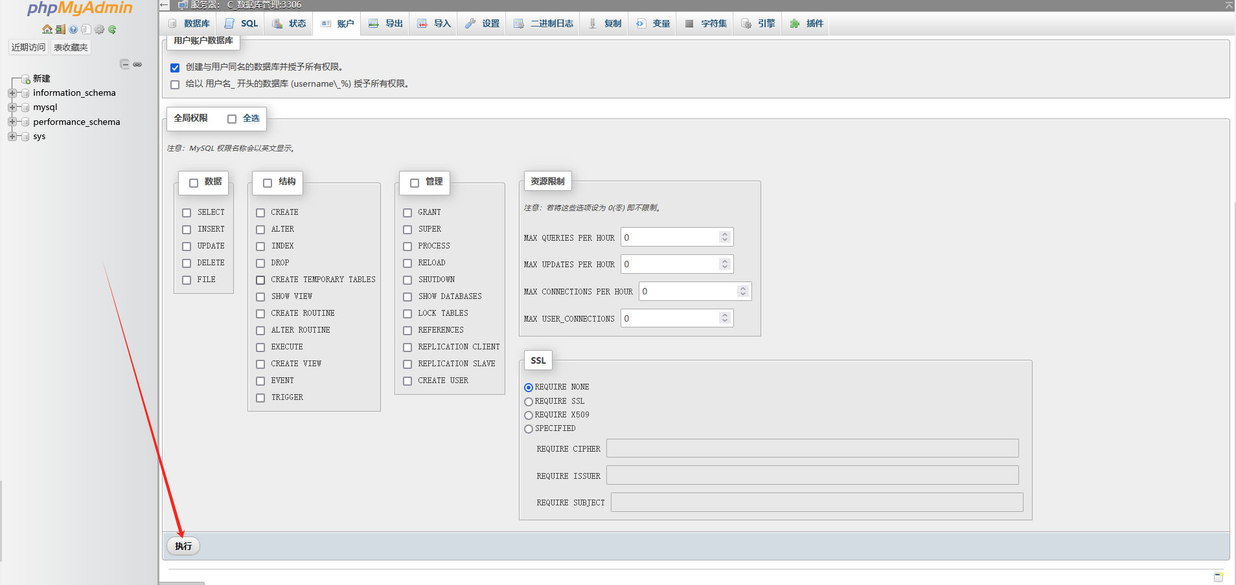Select REQUIRE SSL radio button
1236x585 pixels.
pos(529,401)
